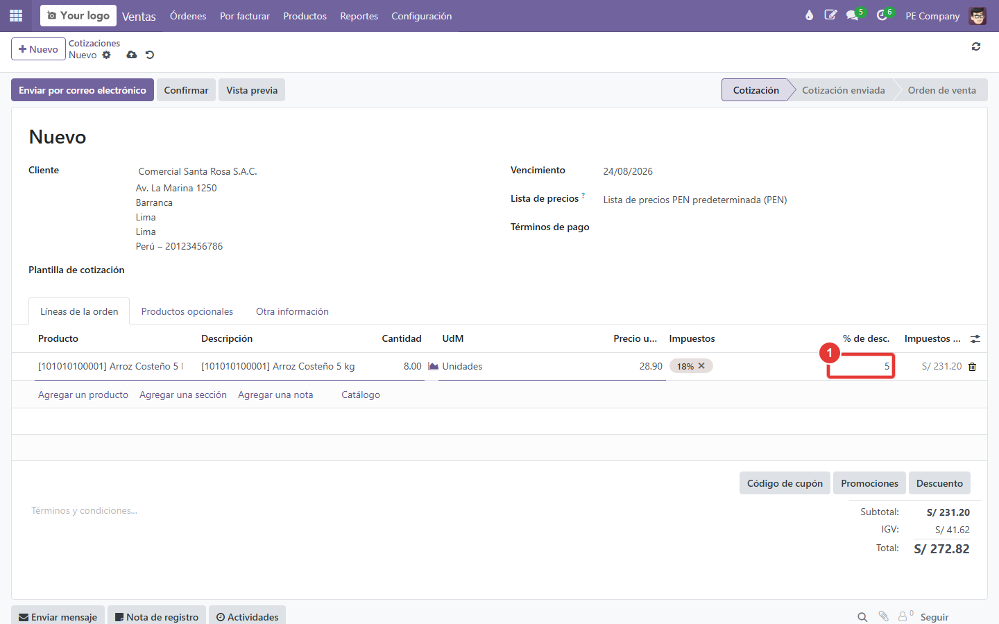Open Vista previa
Screen dimensions: 999x624
252,90
